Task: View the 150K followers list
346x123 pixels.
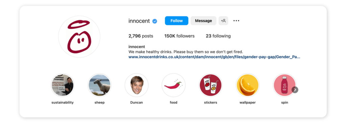Action: click(179, 36)
